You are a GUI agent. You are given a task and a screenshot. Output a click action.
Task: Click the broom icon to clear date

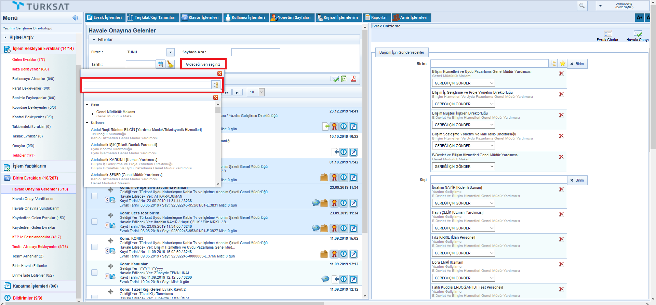tap(170, 64)
